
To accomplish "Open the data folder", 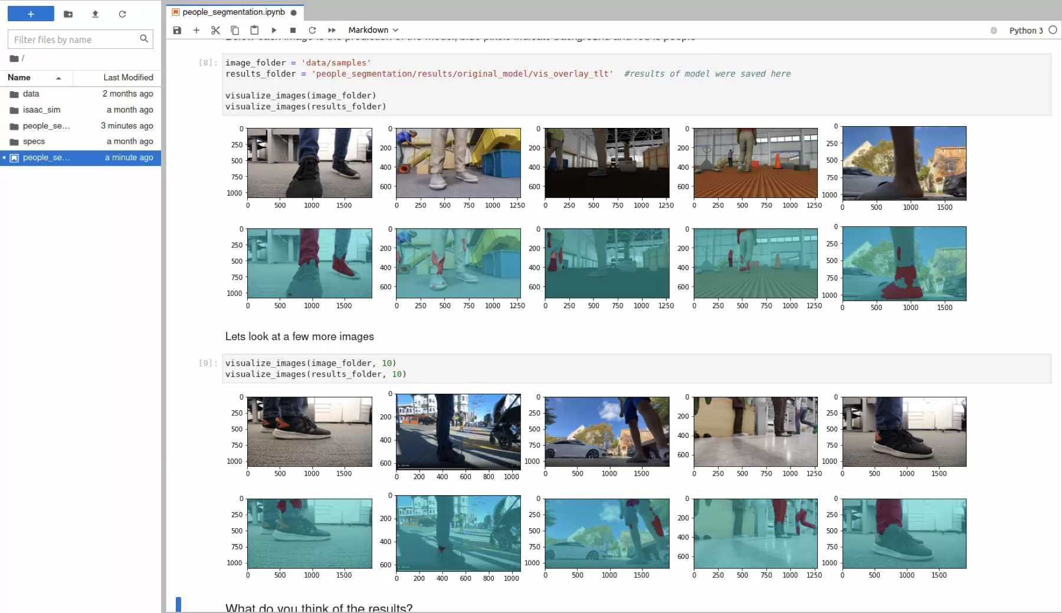I will (x=80, y=94).
